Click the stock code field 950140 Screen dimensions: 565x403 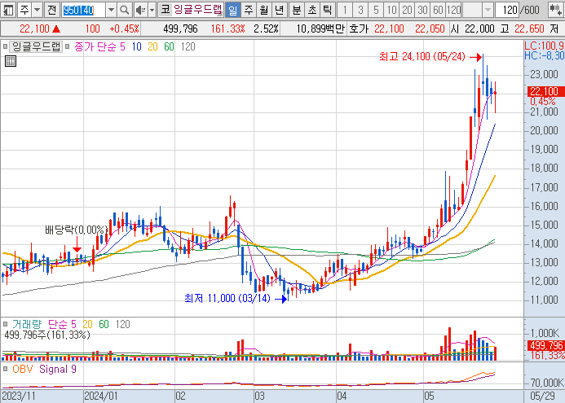(83, 10)
